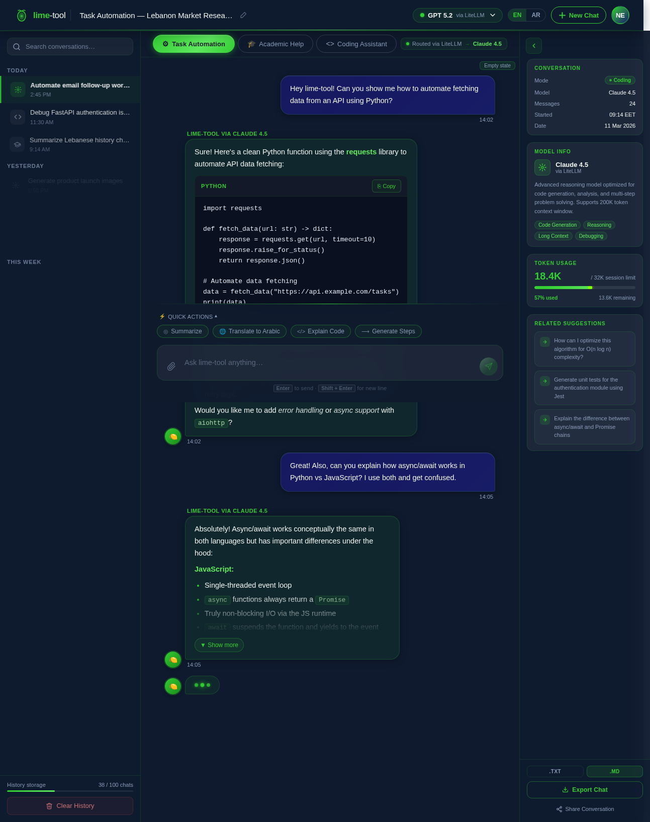Select the Academic Help mode icon
The image size is (650, 822).
251,44
